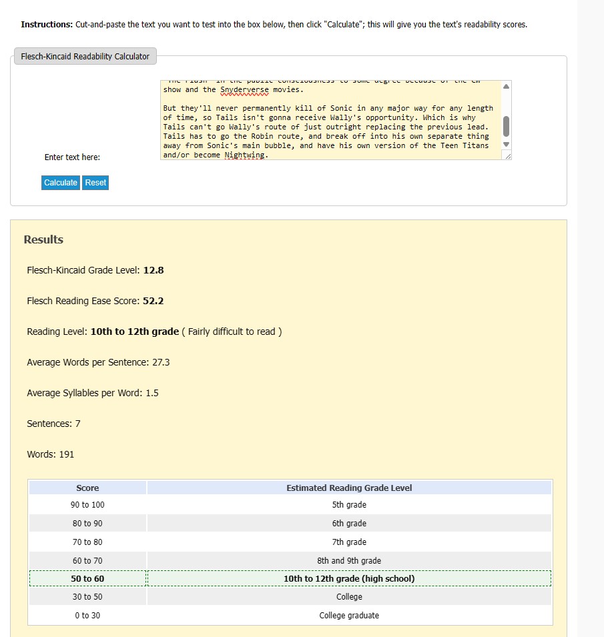Click Average Words per Sentence: 27.3

tap(98, 362)
